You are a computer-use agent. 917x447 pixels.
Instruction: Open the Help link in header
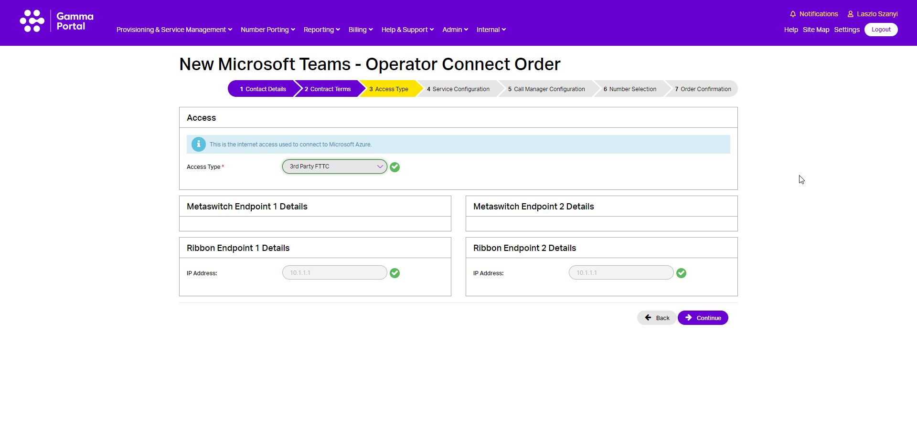pos(791,30)
